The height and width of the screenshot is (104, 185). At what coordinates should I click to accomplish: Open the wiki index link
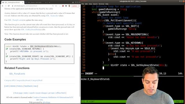click(26, 93)
